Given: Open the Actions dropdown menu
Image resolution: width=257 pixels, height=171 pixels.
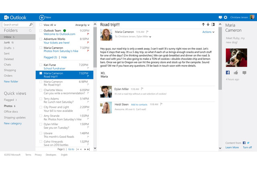Looking at the screenshot, I should 208,32.
